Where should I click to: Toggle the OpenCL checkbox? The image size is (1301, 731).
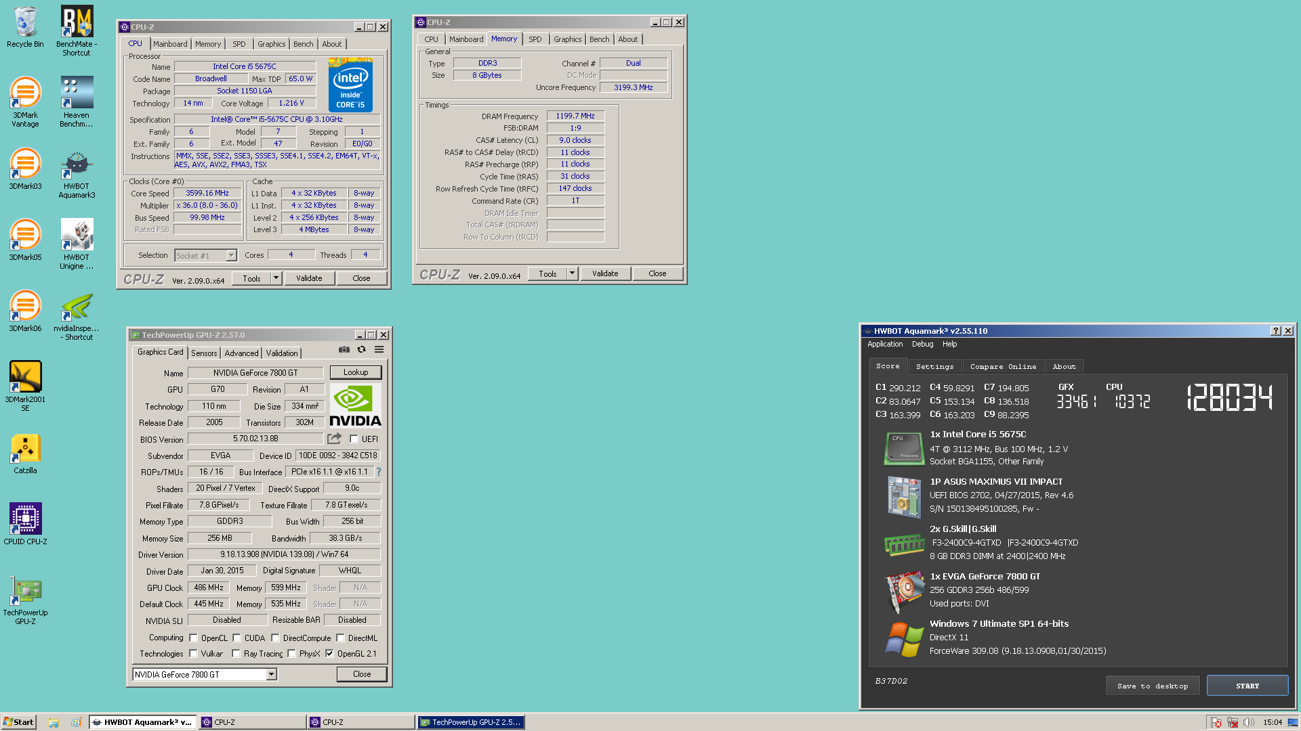pos(193,638)
